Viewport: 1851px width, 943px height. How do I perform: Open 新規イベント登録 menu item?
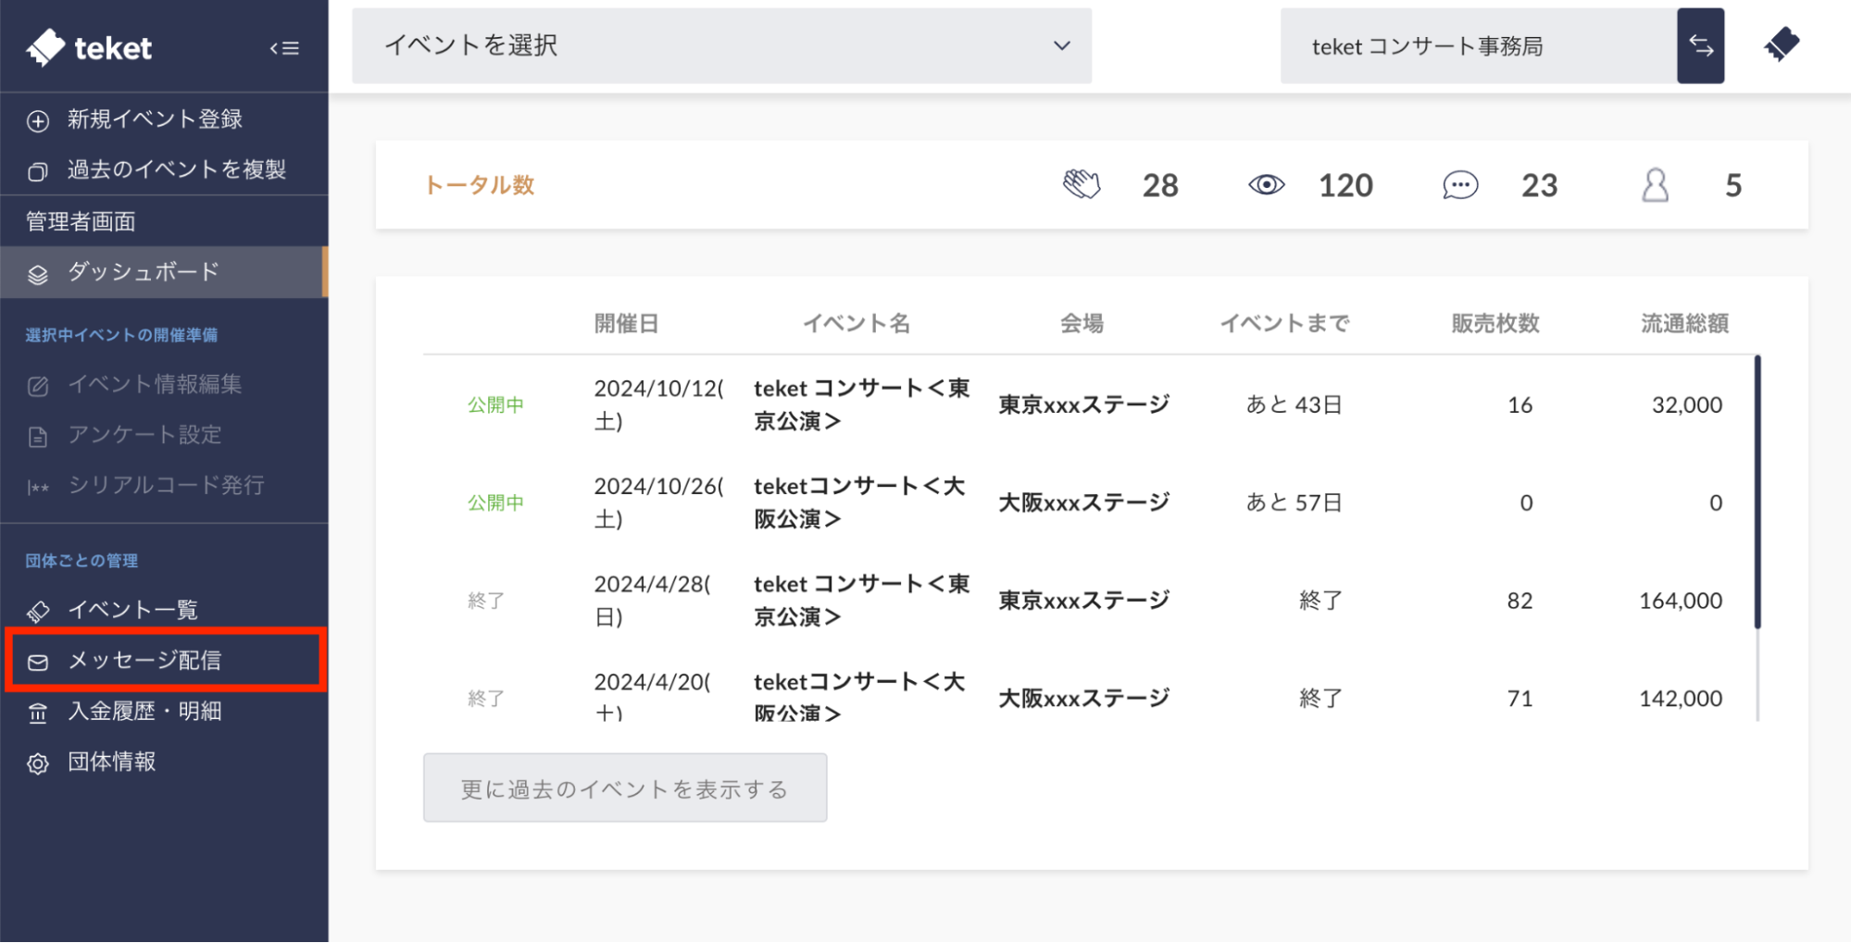tap(164, 119)
